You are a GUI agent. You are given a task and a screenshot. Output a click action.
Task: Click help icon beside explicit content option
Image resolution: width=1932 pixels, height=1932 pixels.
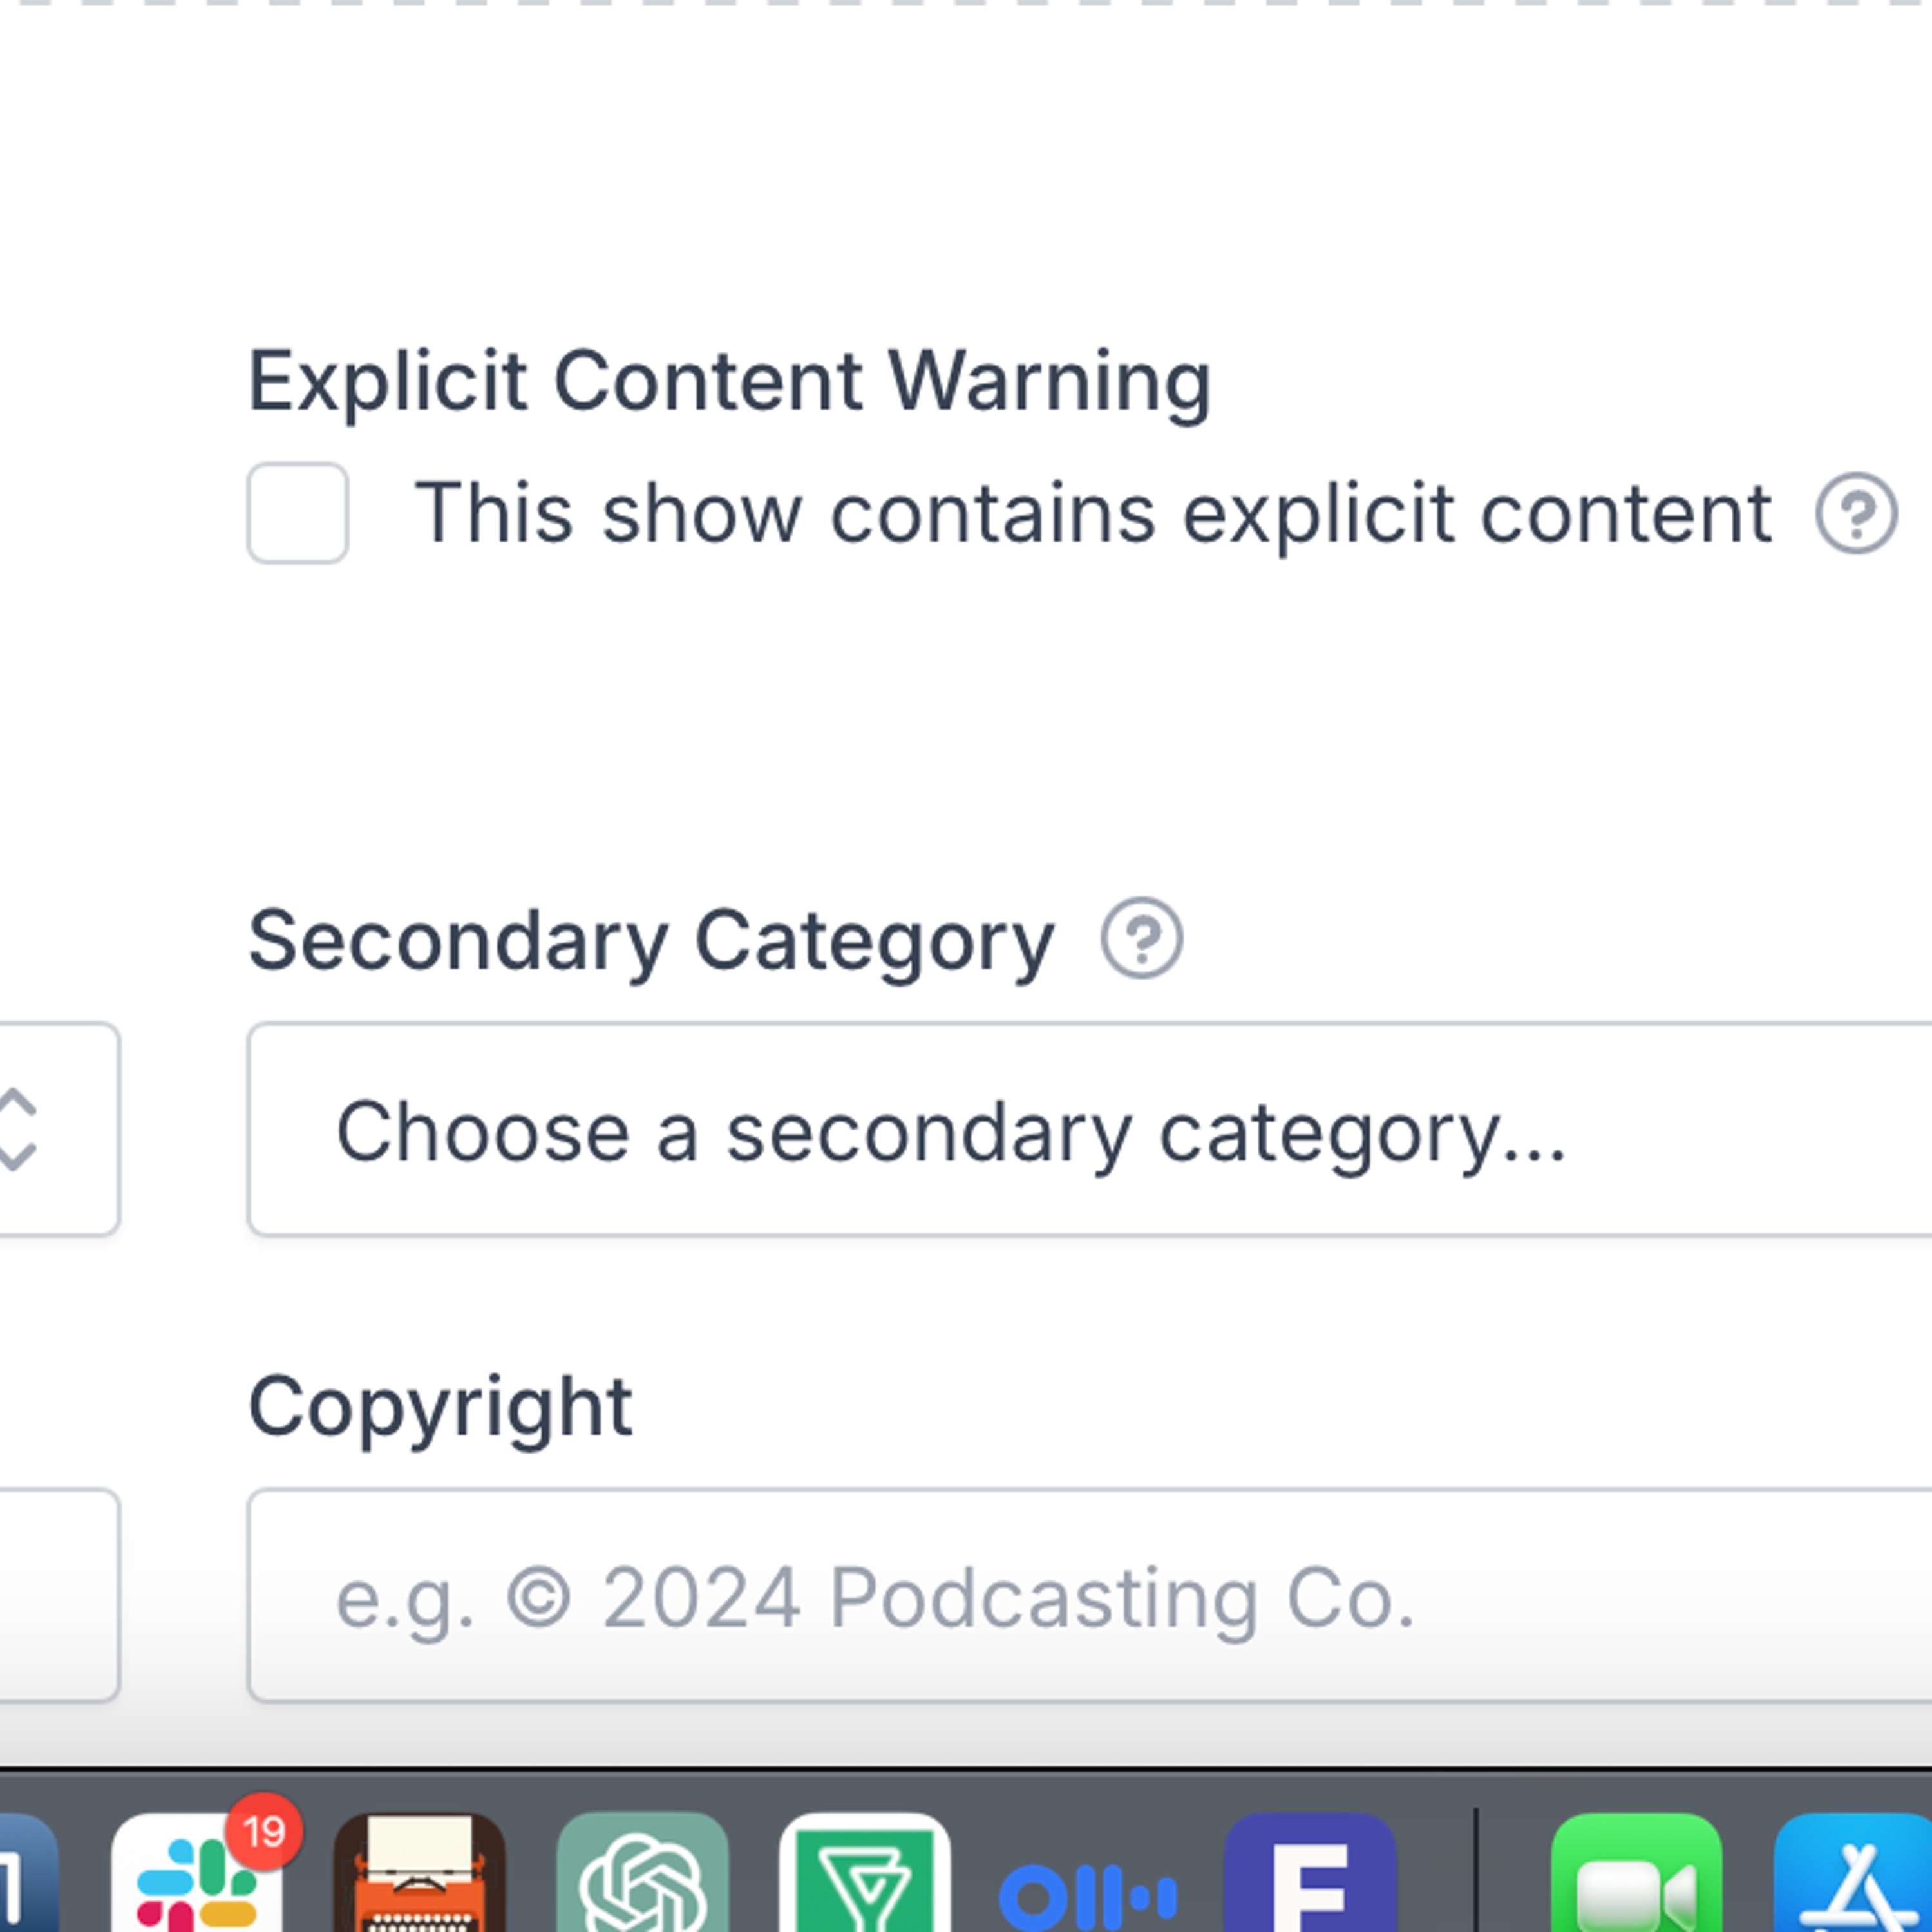[x=1856, y=513]
